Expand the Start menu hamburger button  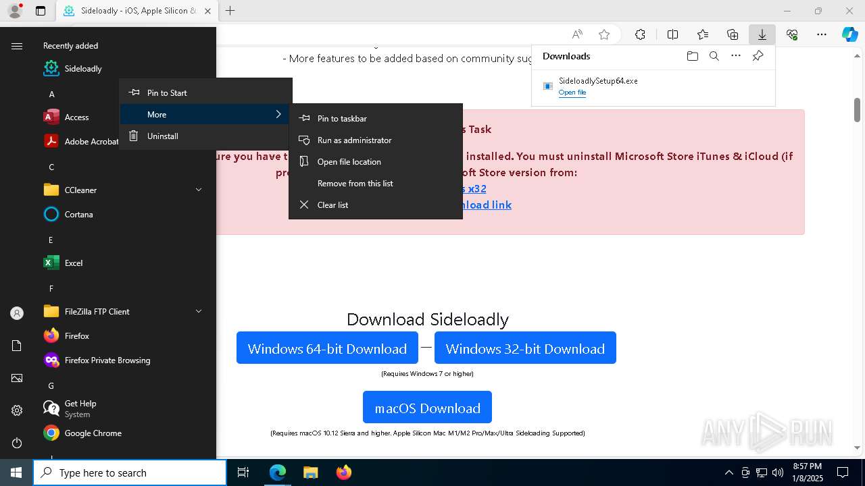(x=17, y=46)
